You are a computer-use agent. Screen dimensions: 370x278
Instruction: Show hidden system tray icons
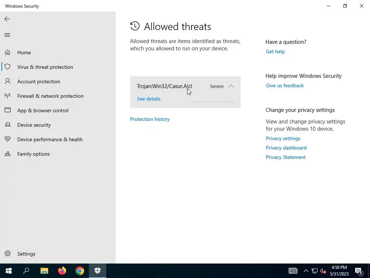point(306,271)
